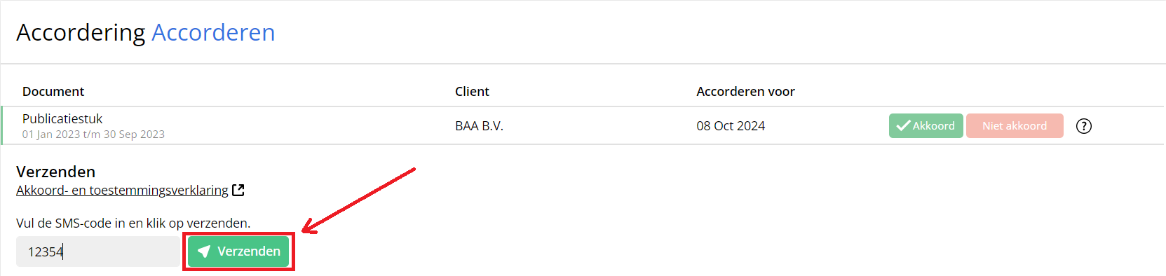This screenshot has height=276, width=1166.
Task: Open the question mark help icon
Action: point(1084,126)
